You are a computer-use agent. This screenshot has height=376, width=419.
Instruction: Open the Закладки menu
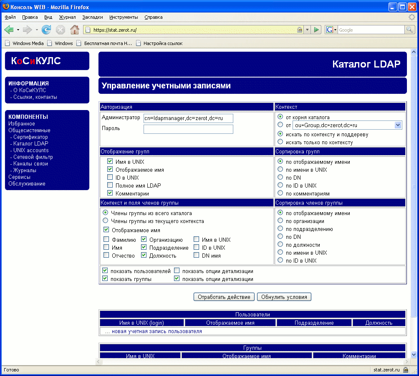[x=93, y=17]
